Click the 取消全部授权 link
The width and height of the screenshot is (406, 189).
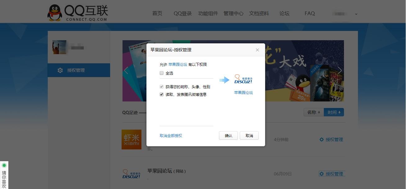(x=171, y=136)
